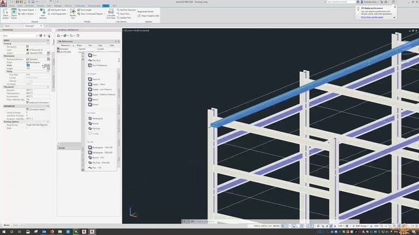Switch to the Start document tab
This screenshot has width=419, height=235.
pos(7,26)
